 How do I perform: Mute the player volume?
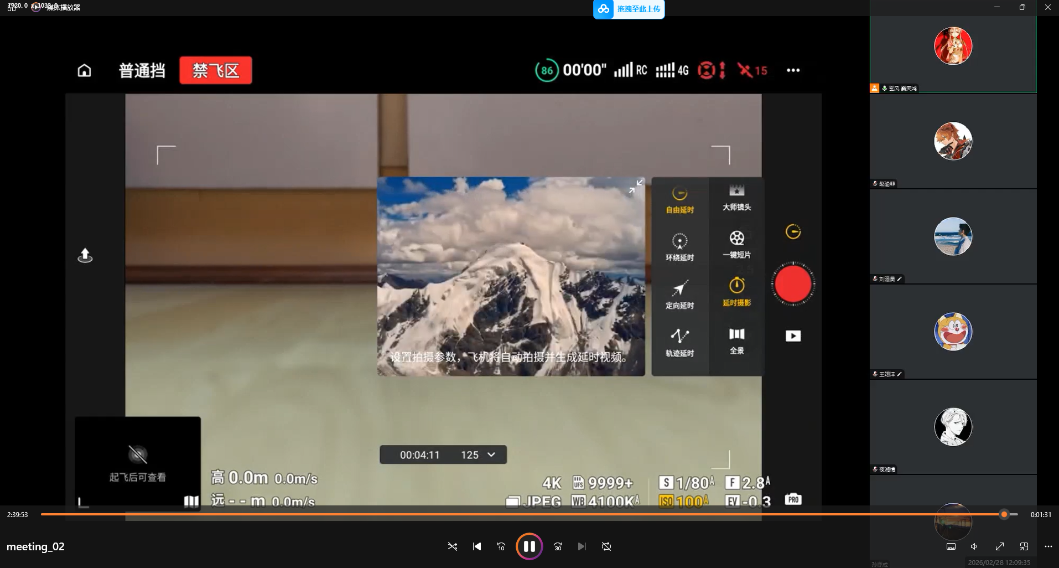point(974,546)
